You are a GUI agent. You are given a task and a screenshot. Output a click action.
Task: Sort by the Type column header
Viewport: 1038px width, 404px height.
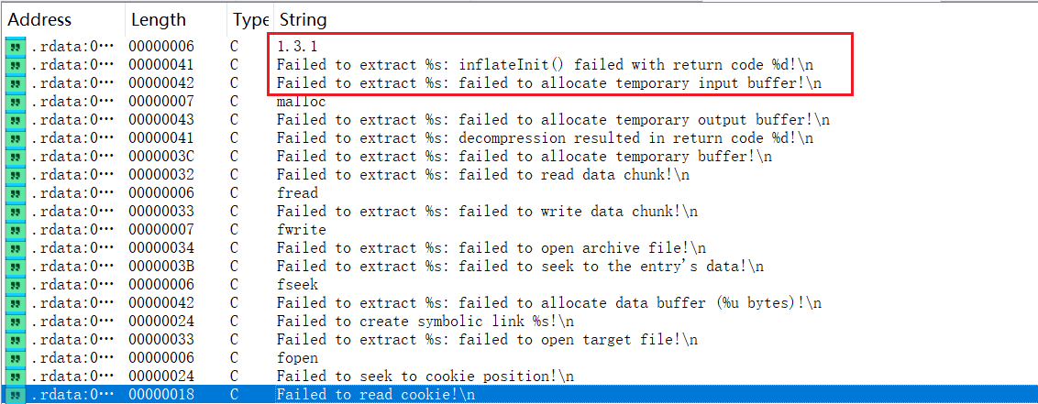pyautogui.click(x=250, y=19)
